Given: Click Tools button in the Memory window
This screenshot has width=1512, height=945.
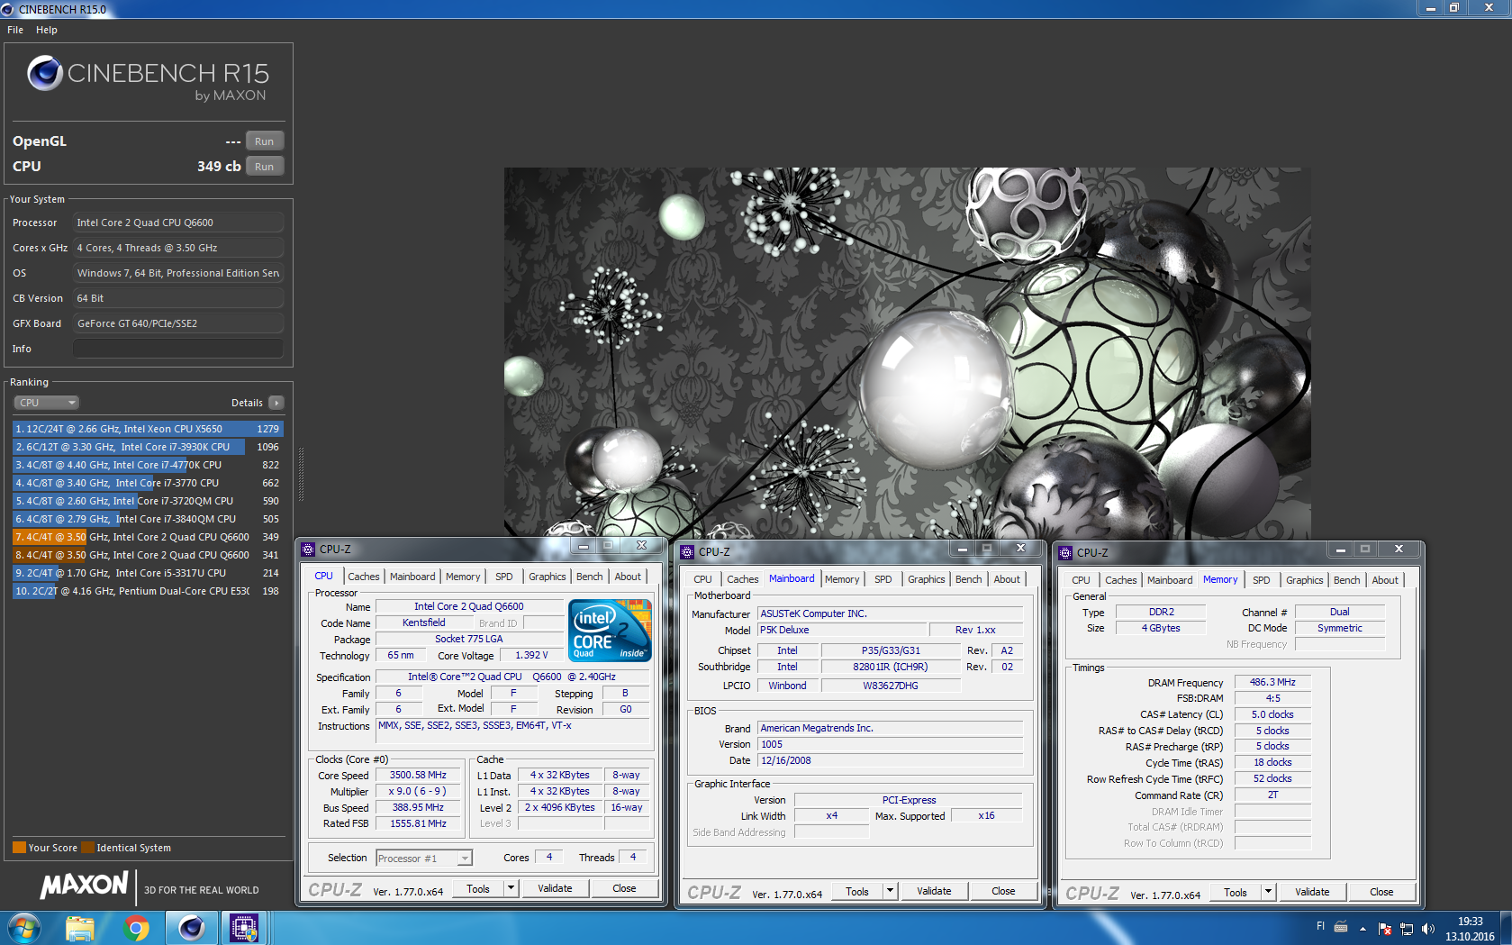Looking at the screenshot, I should click(1236, 892).
